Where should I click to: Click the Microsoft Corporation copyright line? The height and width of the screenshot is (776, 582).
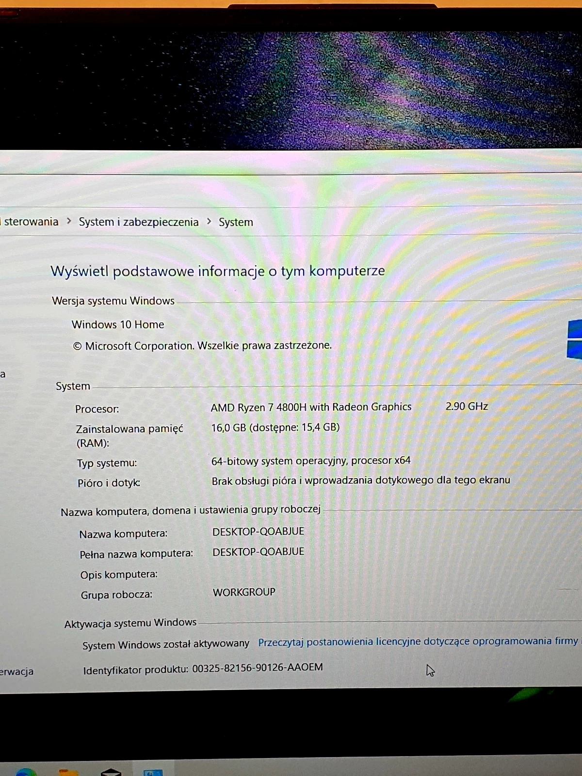(202, 346)
